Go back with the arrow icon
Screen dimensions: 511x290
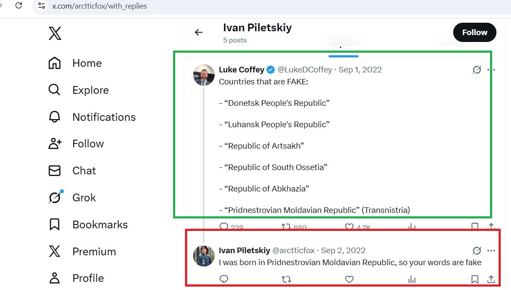point(199,32)
